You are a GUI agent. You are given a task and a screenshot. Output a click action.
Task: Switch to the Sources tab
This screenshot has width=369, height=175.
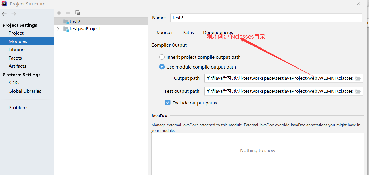(x=165, y=33)
